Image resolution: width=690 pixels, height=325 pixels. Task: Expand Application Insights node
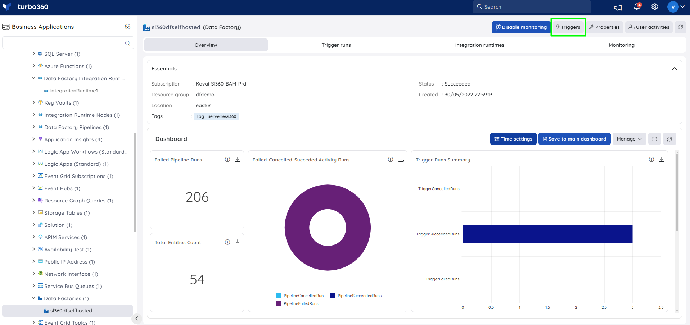click(x=33, y=139)
